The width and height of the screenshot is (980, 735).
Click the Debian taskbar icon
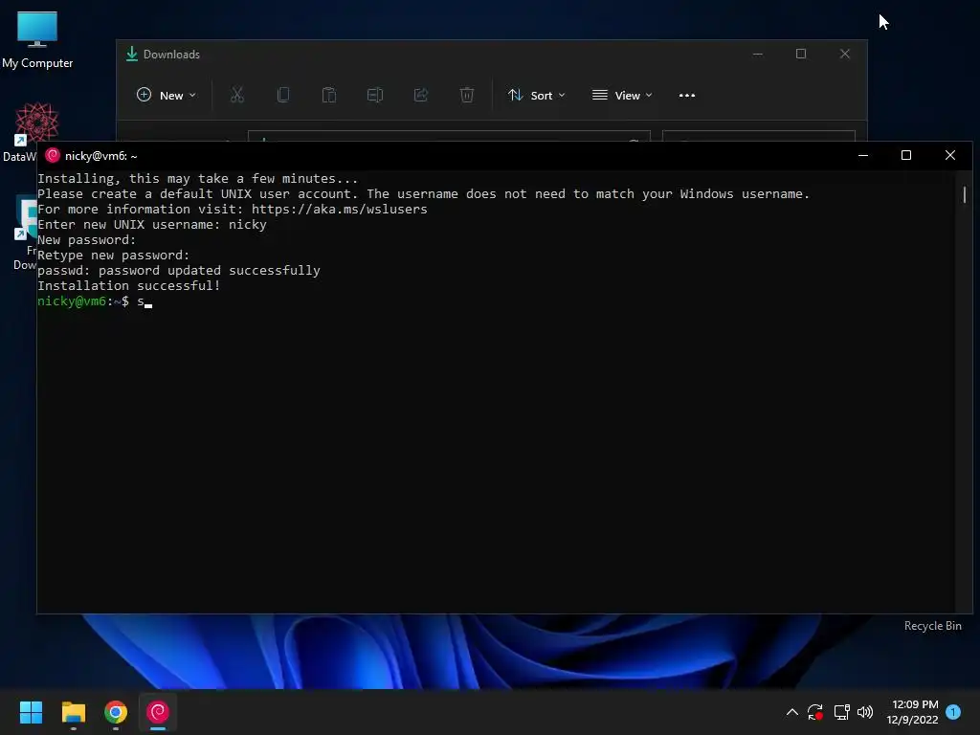(x=158, y=712)
